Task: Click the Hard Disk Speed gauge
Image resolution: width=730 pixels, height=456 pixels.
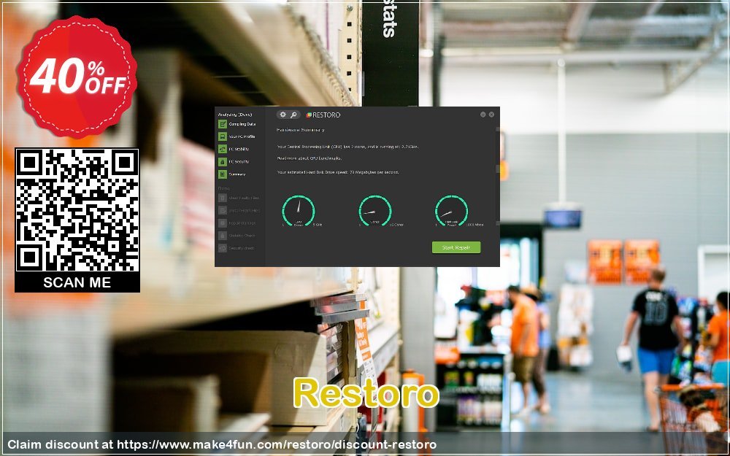Action: (452, 211)
